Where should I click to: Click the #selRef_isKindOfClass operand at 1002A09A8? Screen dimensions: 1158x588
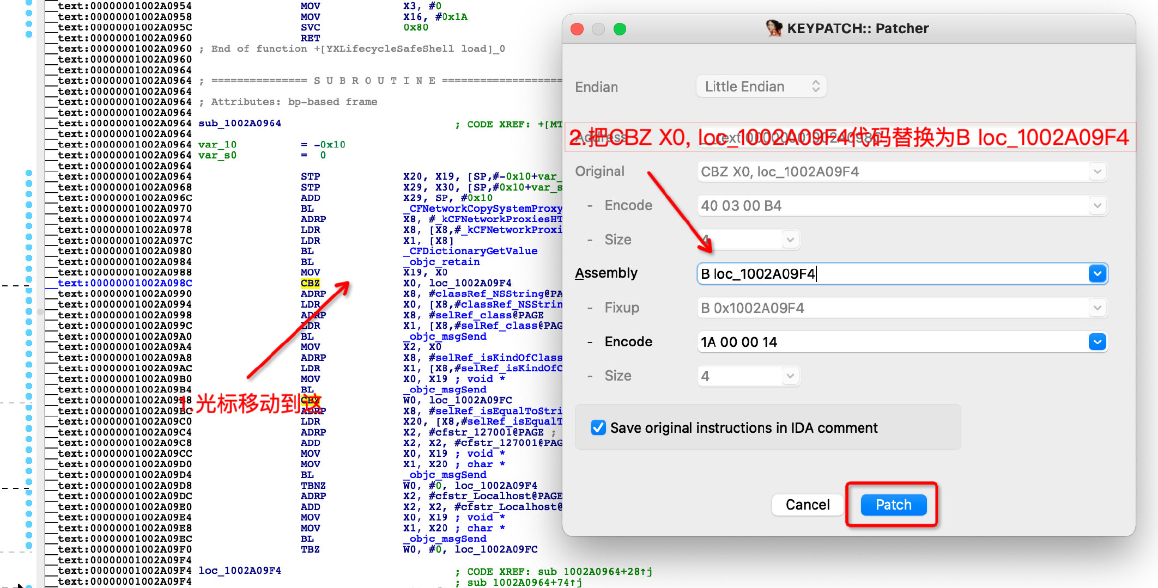495,358
